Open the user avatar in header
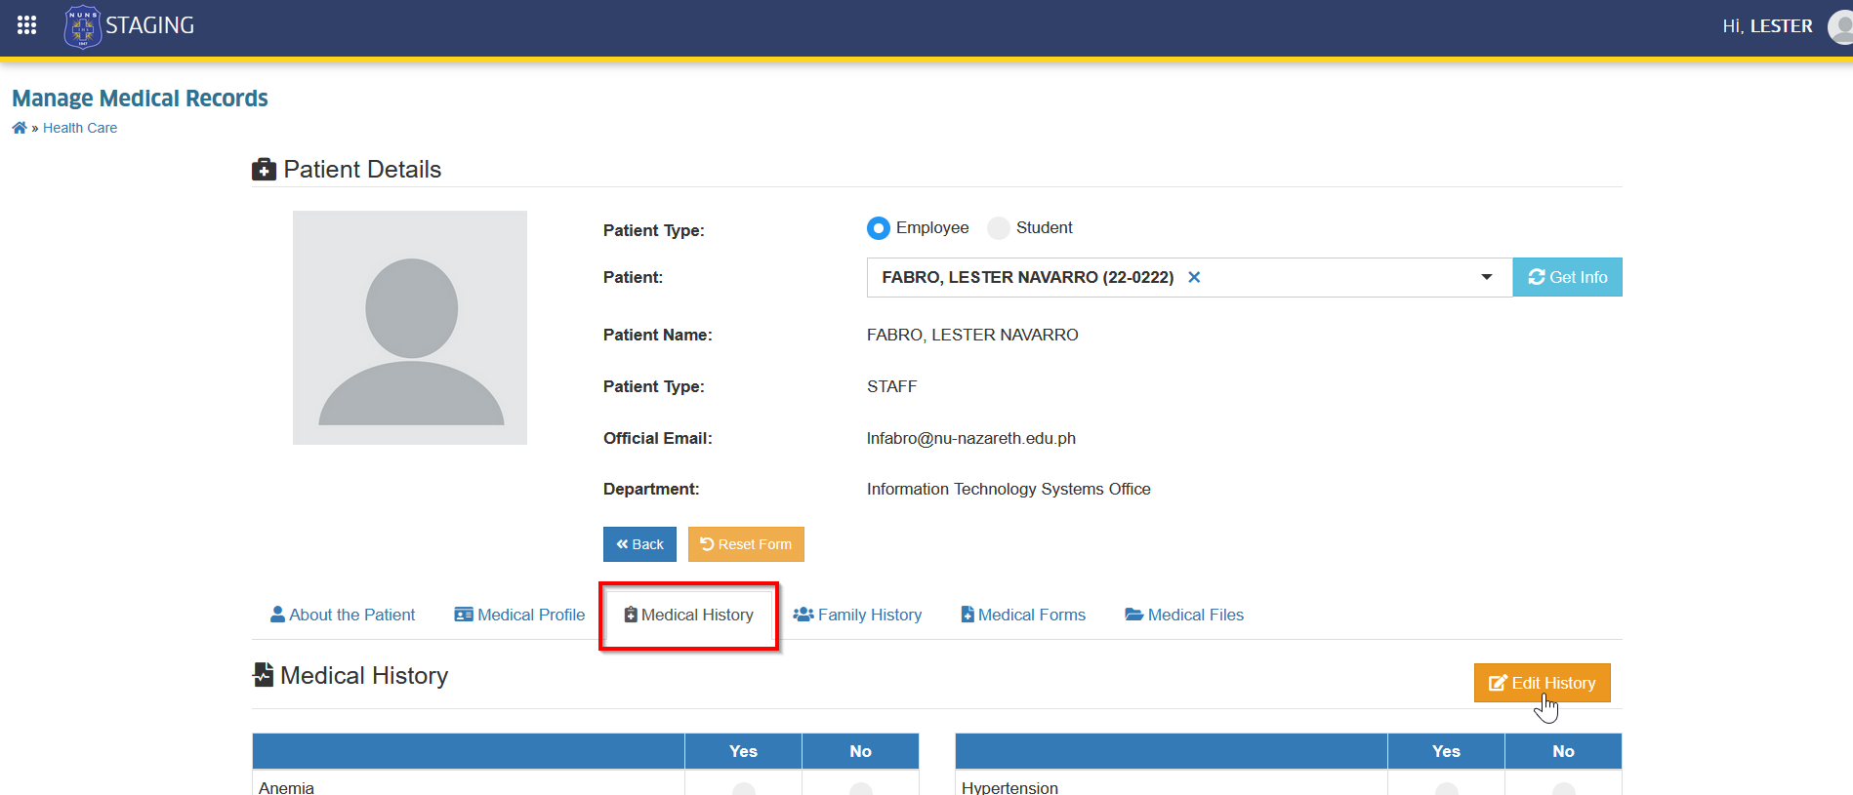 [x=1841, y=26]
